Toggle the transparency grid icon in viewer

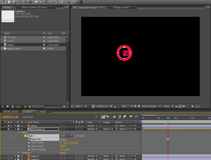coord(139,106)
